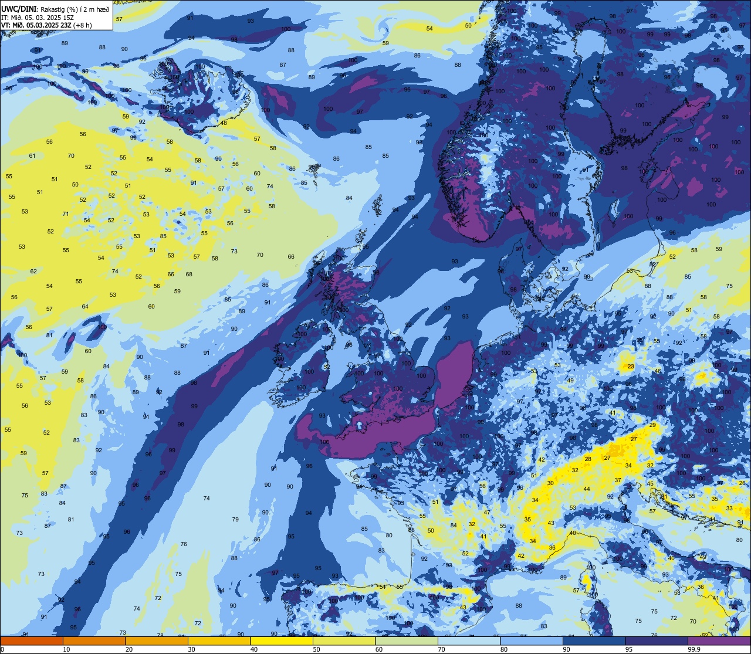The width and height of the screenshot is (751, 654).
Task: Click the map value 61 over the Atlantic
Action: click(32, 156)
